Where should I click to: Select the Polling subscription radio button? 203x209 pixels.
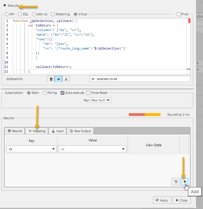click(x=44, y=93)
